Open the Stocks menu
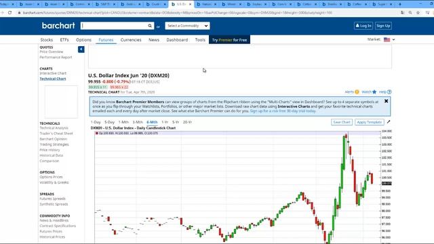The image size is (434, 244). click(47, 40)
